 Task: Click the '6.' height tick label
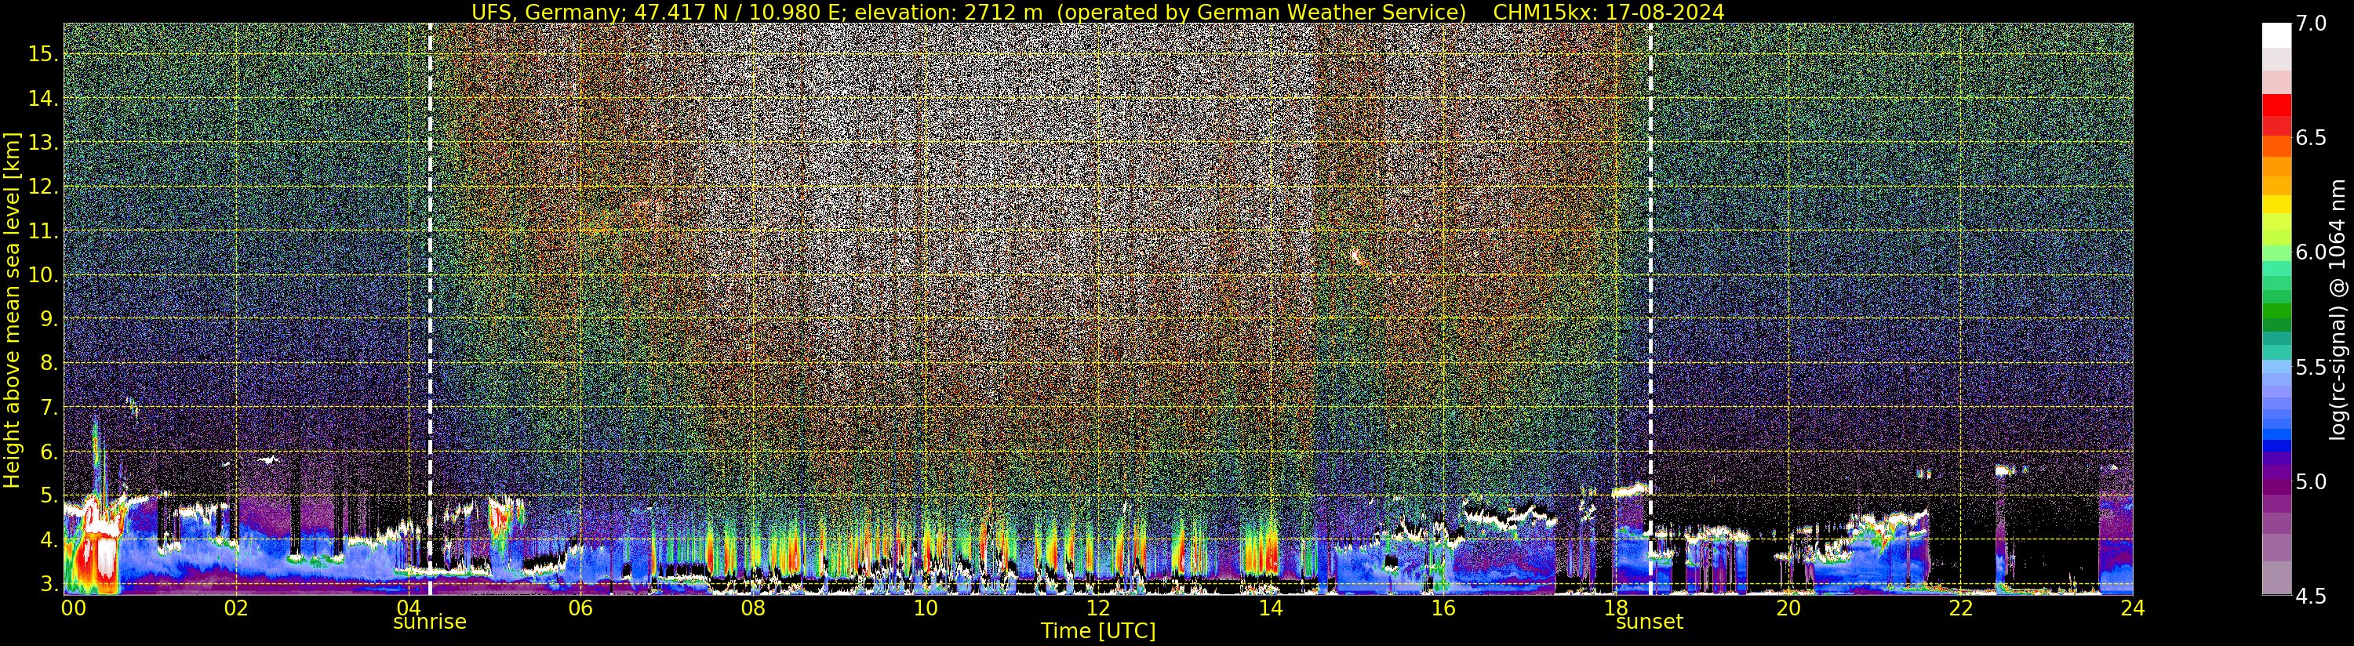(48, 452)
